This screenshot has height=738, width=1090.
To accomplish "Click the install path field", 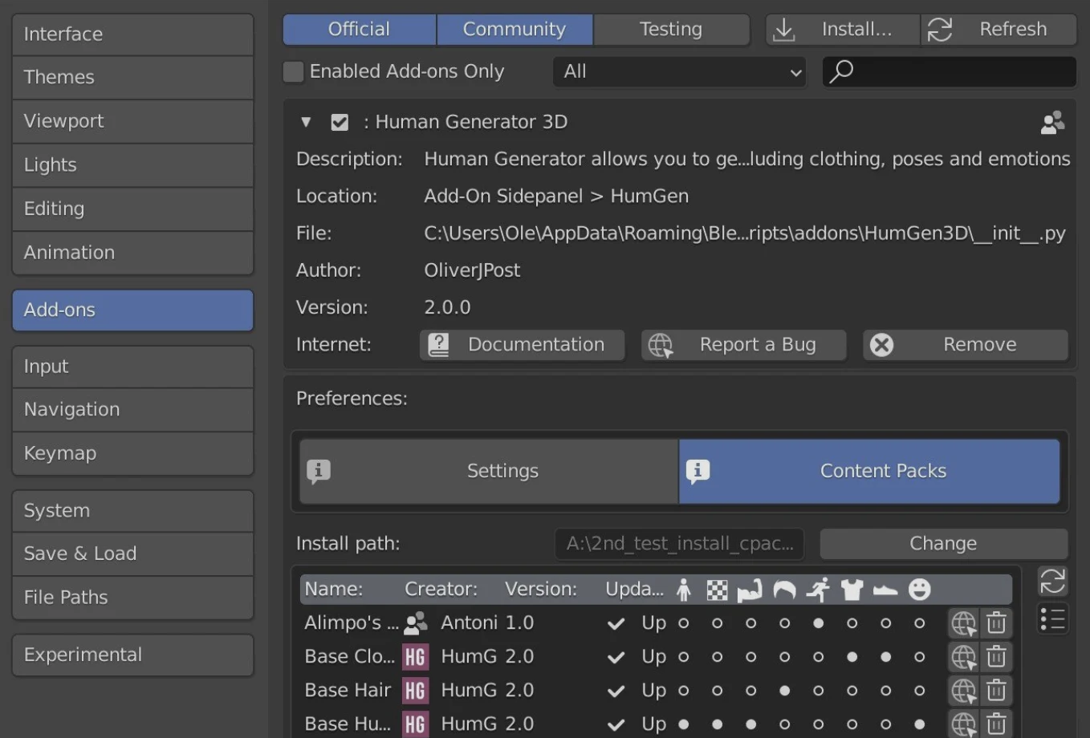I will (x=680, y=544).
